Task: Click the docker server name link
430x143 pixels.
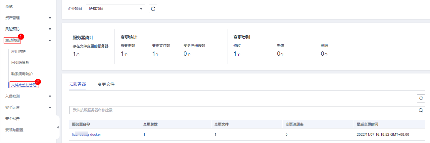Action: point(86,134)
